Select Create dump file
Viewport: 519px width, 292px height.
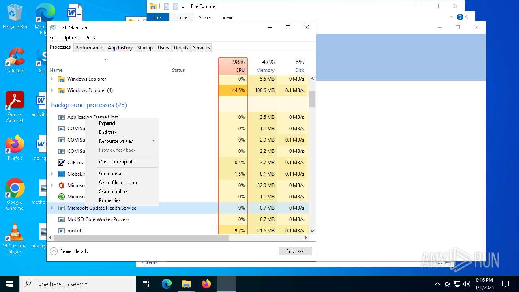122,162
